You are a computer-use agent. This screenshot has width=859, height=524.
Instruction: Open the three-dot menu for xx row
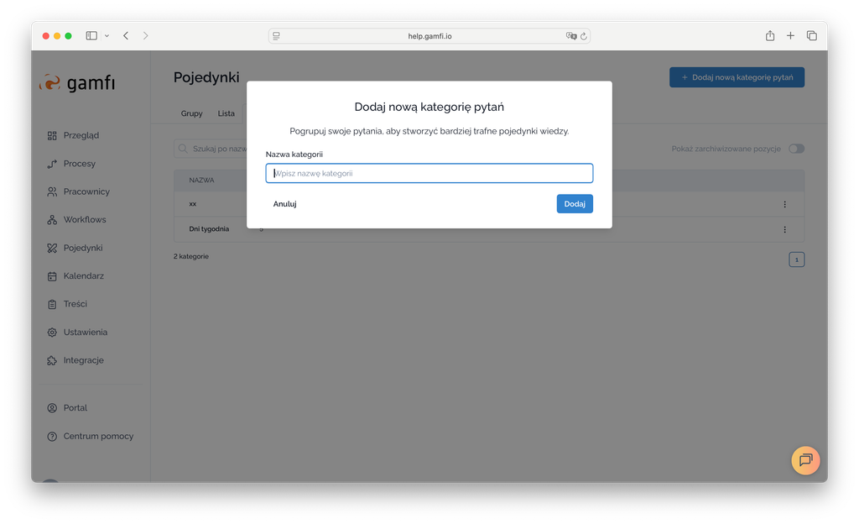coord(784,204)
